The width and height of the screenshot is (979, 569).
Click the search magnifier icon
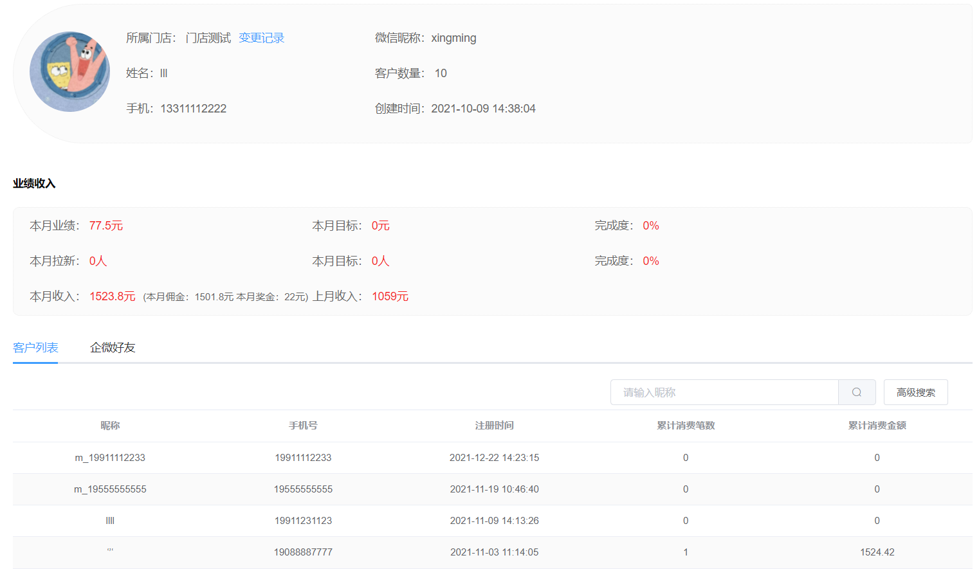(x=857, y=392)
